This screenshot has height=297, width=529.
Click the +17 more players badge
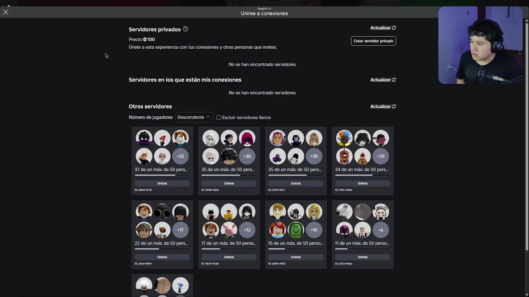pos(181,230)
